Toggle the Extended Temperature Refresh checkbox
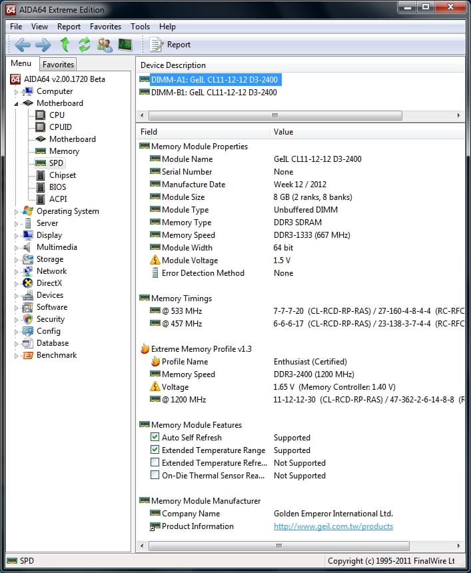The image size is (471, 573). (155, 462)
